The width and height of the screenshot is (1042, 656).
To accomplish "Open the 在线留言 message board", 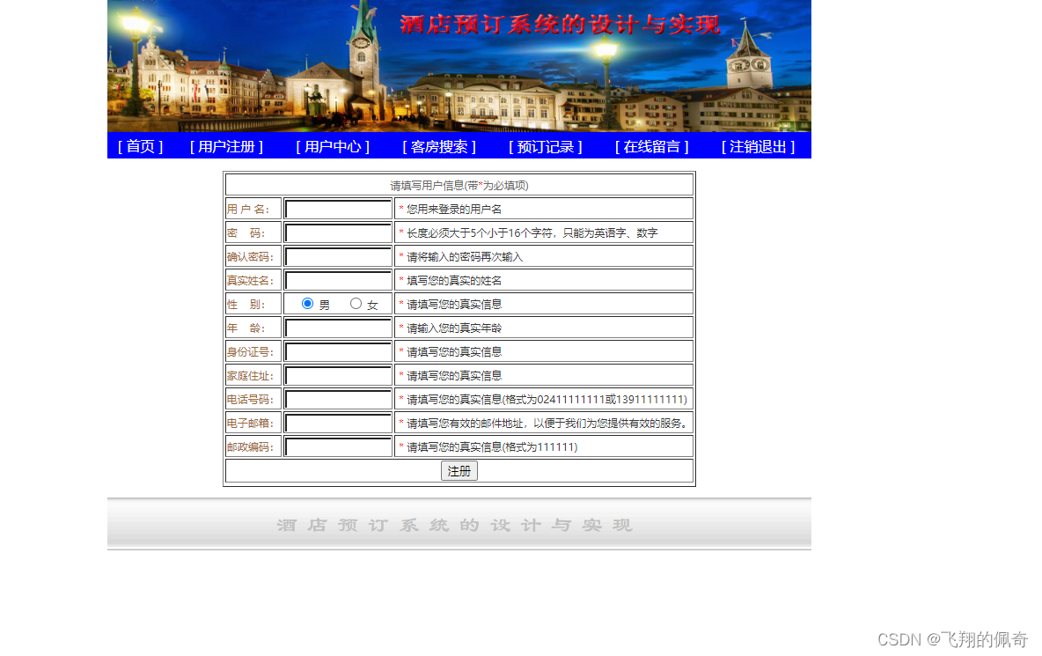I will pyautogui.click(x=651, y=146).
